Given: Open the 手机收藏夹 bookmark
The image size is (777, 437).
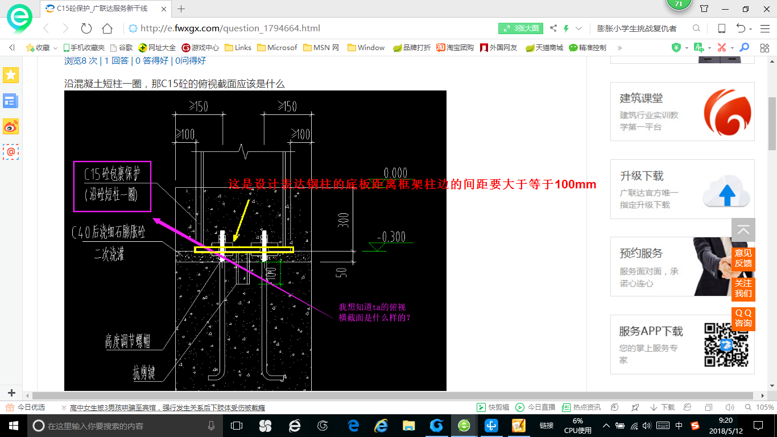Looking at the screenshot, I should (x=84, y=48).
